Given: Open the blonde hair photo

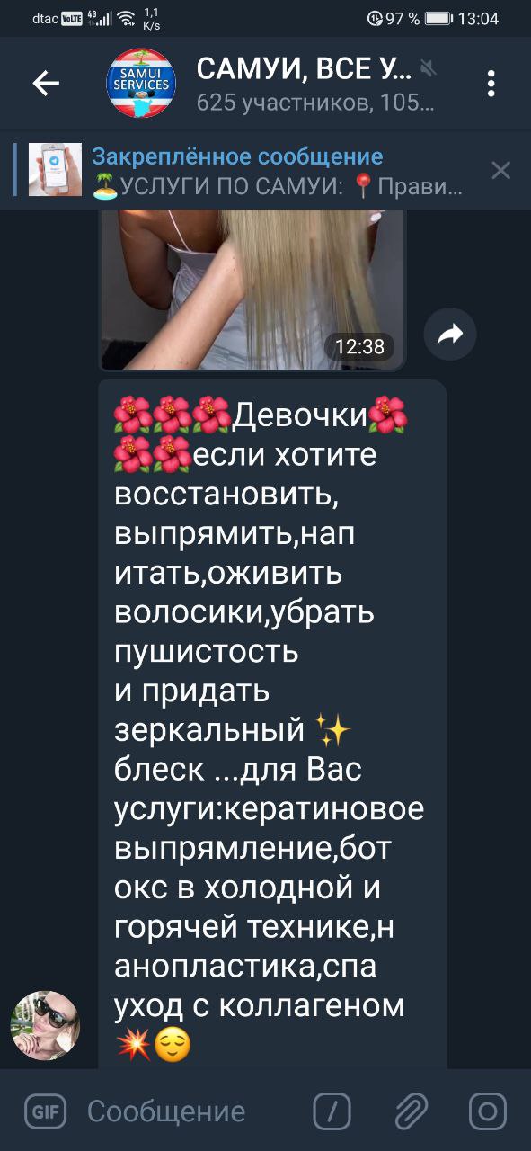Looking at the screenshot, I should [x=252, y=288].
